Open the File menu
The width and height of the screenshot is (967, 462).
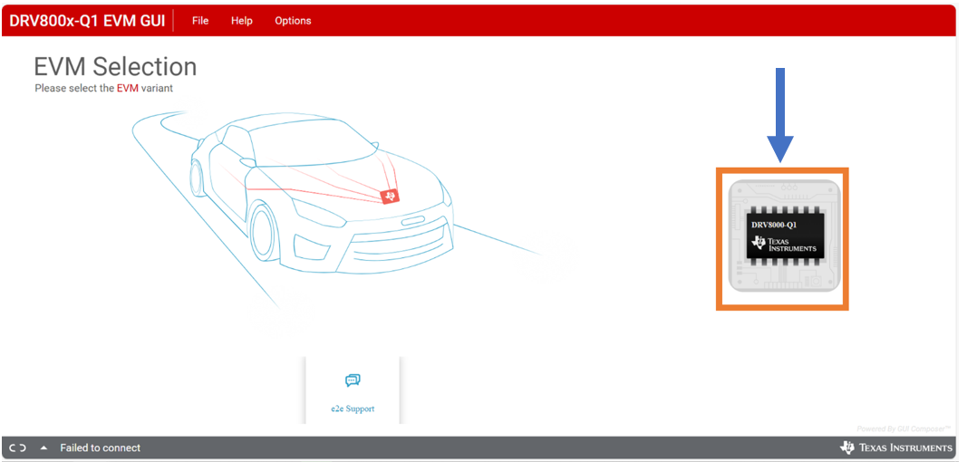tap(200, 20)
